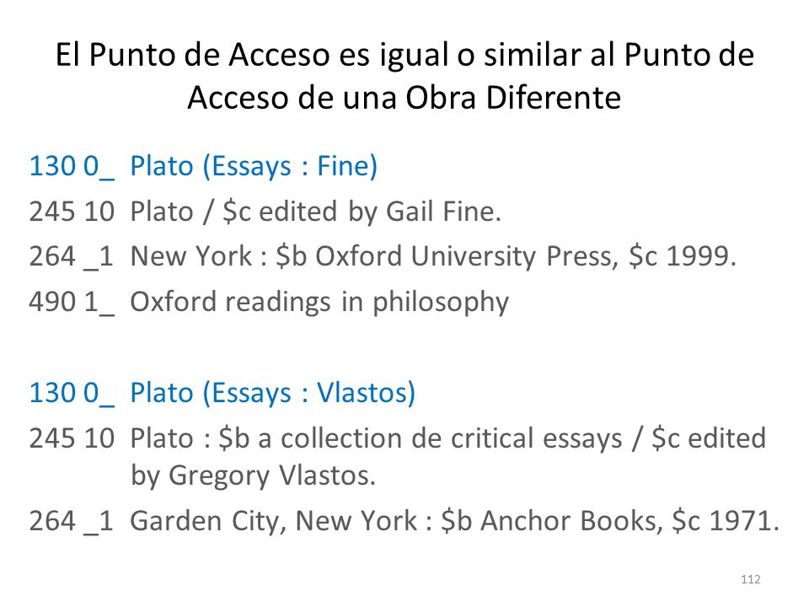Click the first '130 0_' field tag
The height and width of the screenshot is (607, 809).
tap(72, 166)
